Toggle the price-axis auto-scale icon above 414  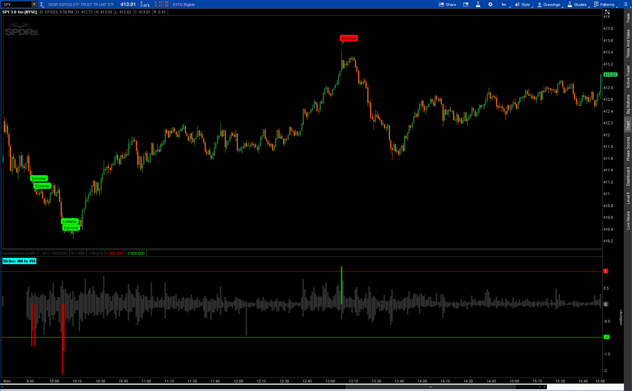(x=607, y=12)
